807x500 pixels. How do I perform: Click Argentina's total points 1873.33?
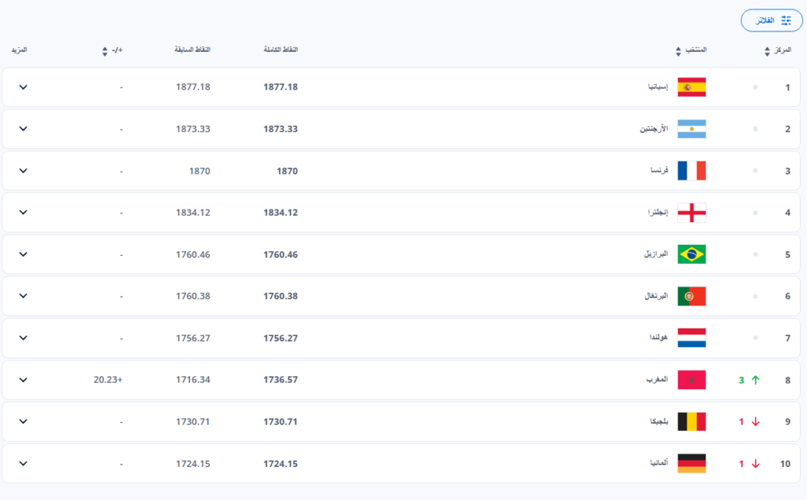(x=281, y=129)
